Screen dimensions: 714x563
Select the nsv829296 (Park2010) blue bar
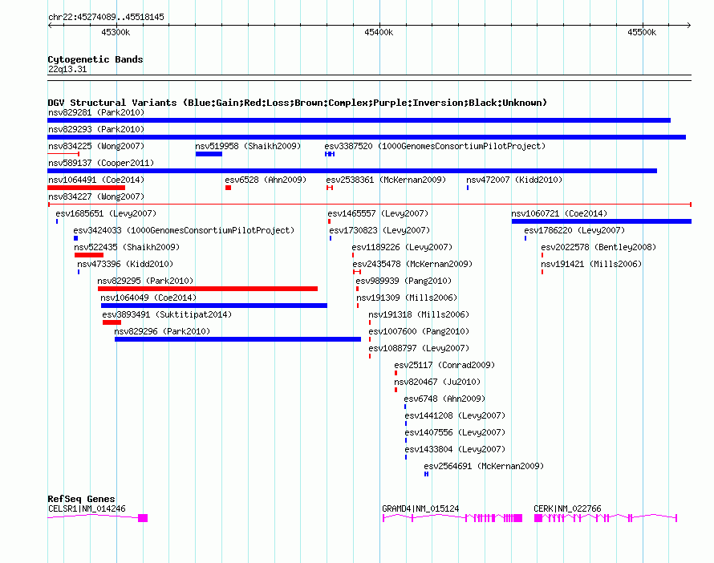(237, 339)
